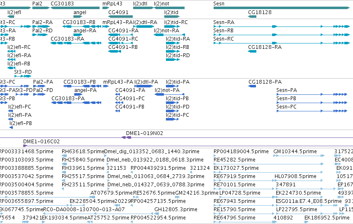Select transcript CG18128-RA
The height and width of the screenshot is (224, 353).
[252, 51]
